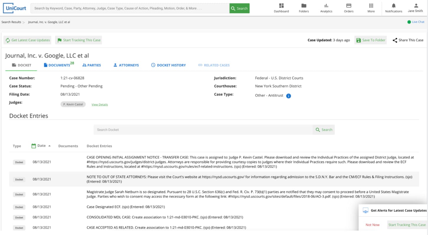Screen dimensions: 428x235
Task: Open the Attorneys tab
Action: [x=126, y=65]
